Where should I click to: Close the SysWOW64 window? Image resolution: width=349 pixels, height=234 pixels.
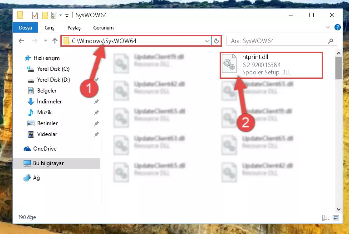pos(332,15)
